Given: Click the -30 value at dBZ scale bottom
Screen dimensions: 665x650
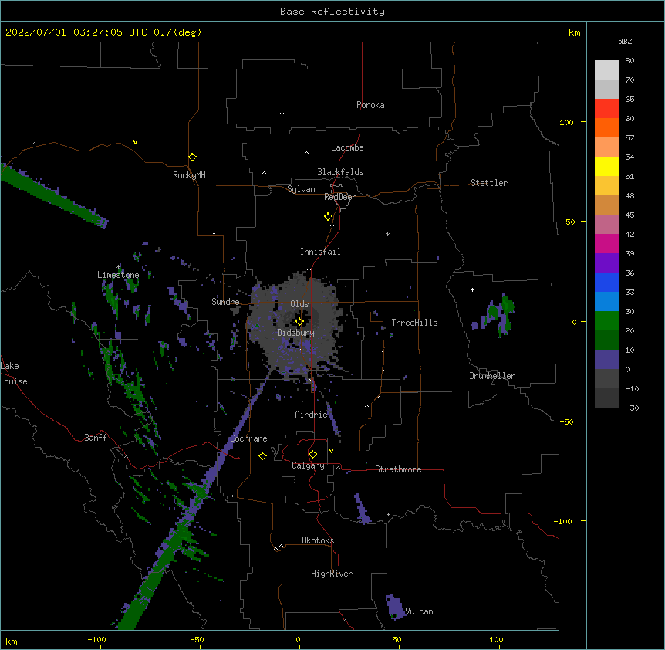Looking at the screenshot, I should [632, 408].
